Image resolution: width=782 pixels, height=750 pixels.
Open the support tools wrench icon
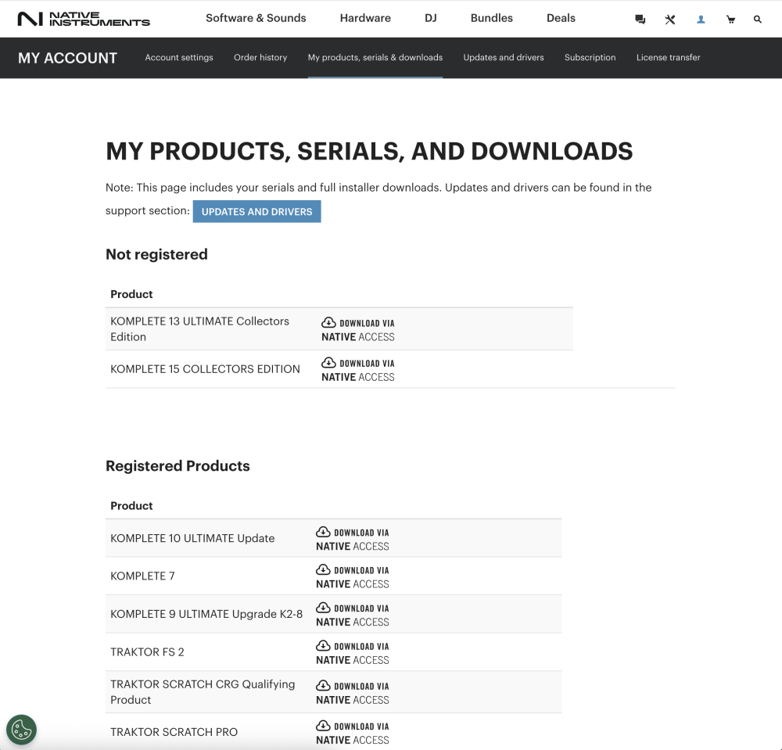tap(670, 20)
